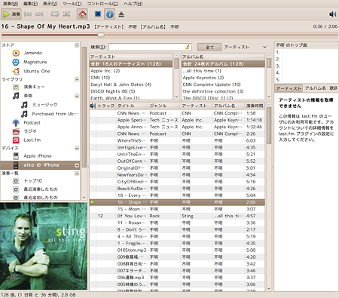Open トップ10 playlist
Screen dimensions: 339x298
(x=32, y=181)
